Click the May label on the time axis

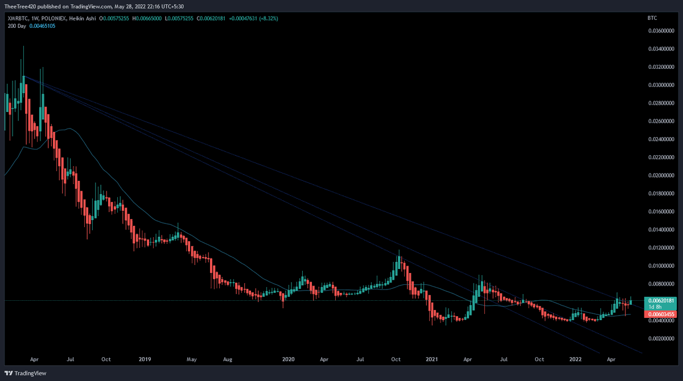[x=191, y=360]
